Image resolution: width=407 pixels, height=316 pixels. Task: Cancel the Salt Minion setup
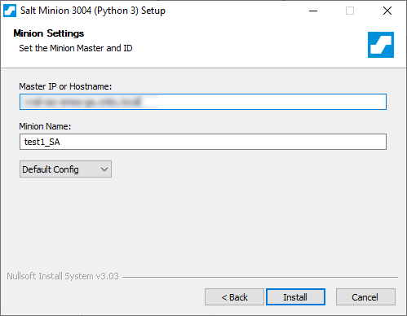pyautogui.click(x=365, y=297)
